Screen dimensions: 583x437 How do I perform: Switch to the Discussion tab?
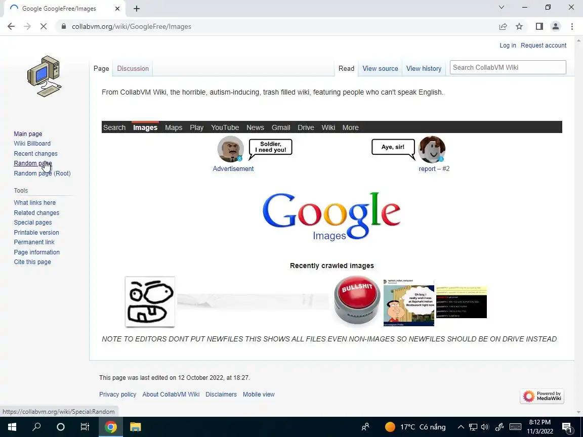133,68
